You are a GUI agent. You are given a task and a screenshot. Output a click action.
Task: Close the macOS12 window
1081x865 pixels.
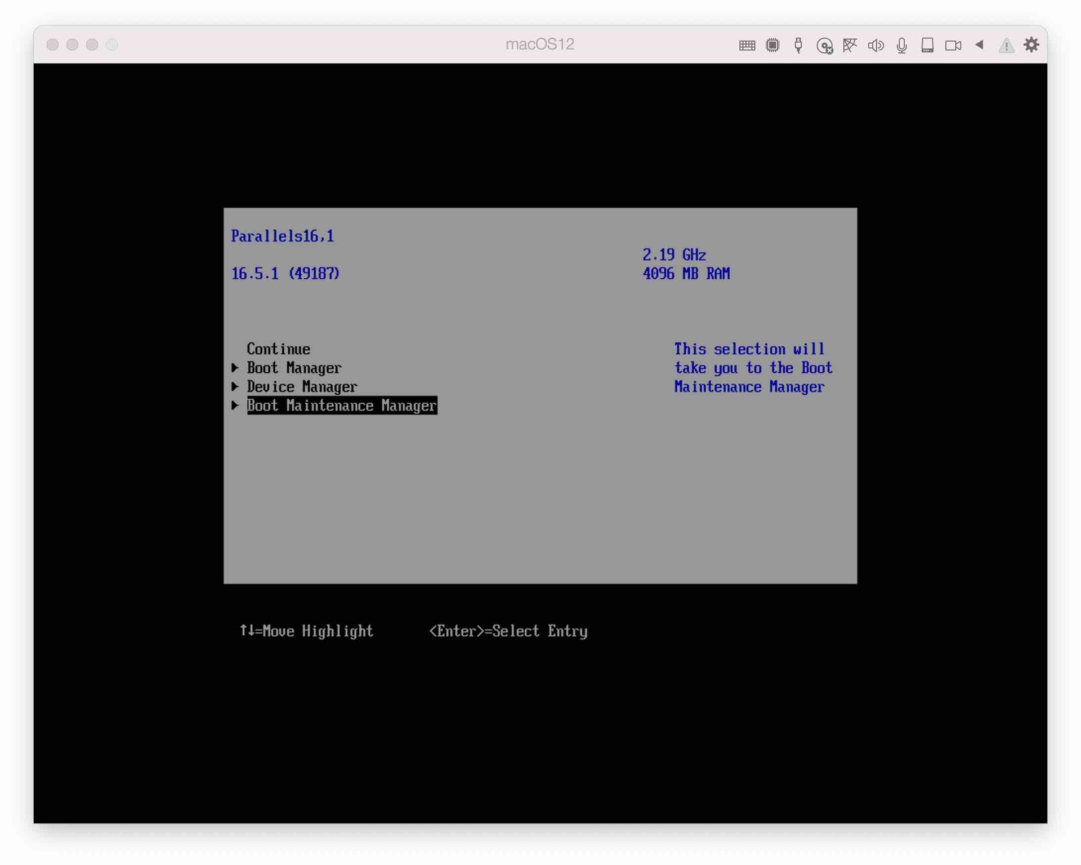[52, 44]
